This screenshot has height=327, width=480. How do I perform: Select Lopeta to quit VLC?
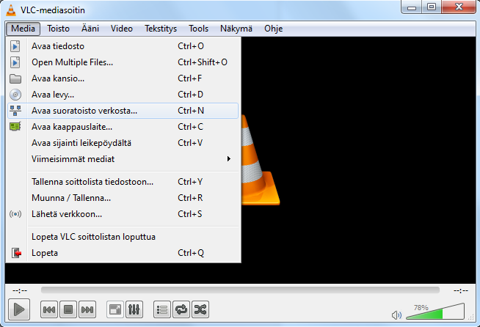click(x=123, y=253)
